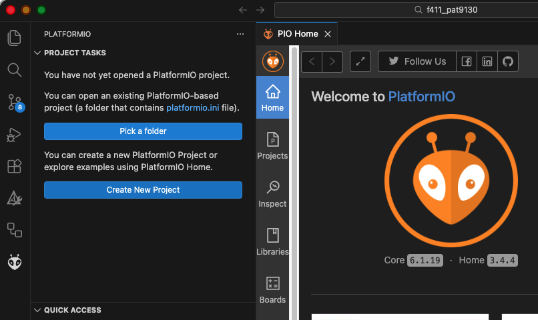Open the Search view icon

(x=14, y=69)
